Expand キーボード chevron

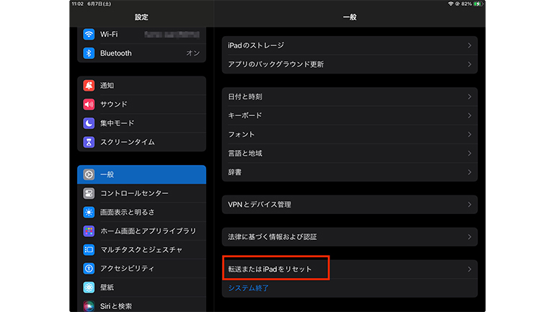[x=469, y=116]
